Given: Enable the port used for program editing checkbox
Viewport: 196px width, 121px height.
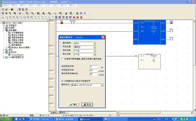Looking at the screenshot, I should pos(62,59).
